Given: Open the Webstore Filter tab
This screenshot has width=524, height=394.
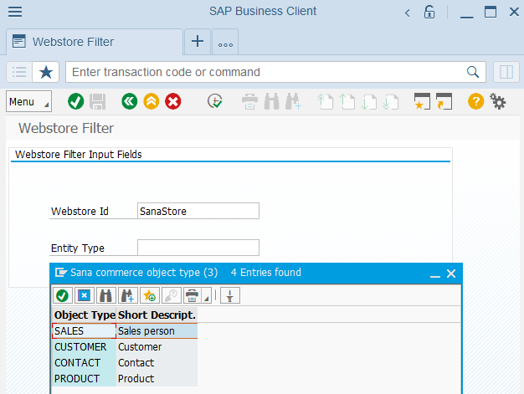Looking at the screenshot, I should [95, 42].
